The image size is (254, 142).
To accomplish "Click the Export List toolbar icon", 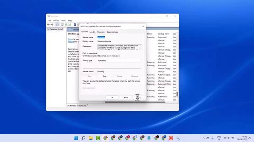I will (x=70, y=24).
